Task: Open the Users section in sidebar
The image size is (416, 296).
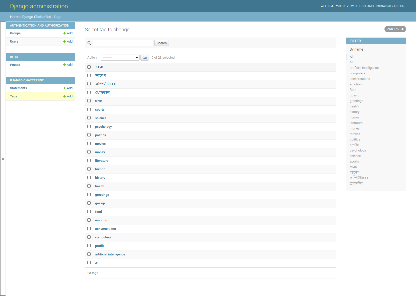Action: [14, 42]
